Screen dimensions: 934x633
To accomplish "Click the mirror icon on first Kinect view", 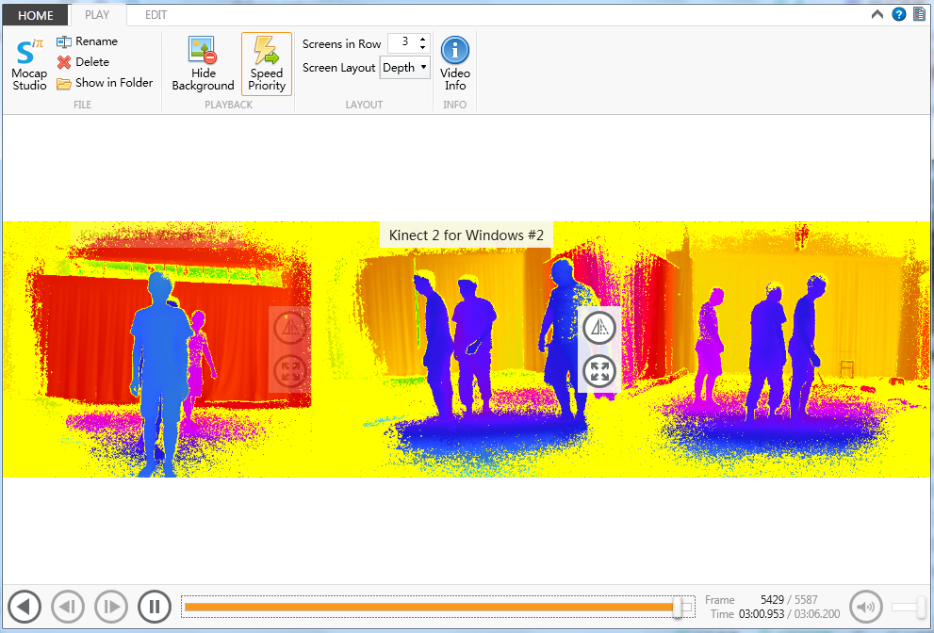I will coord(290,328).
